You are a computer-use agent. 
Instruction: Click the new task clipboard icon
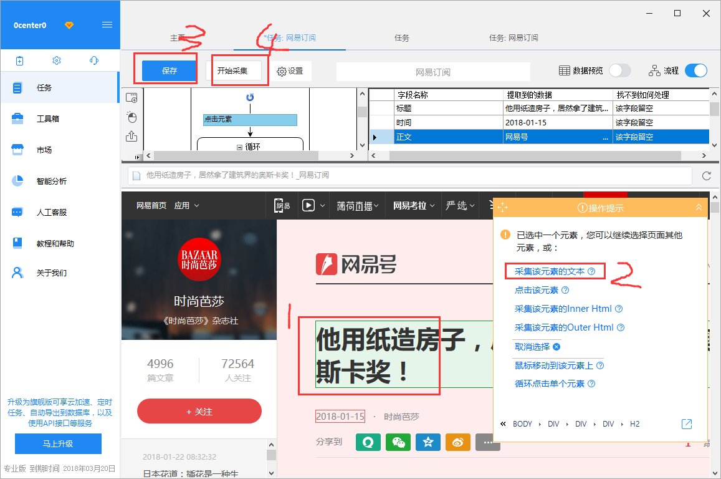pyautogui.click(x=19, y=60)
